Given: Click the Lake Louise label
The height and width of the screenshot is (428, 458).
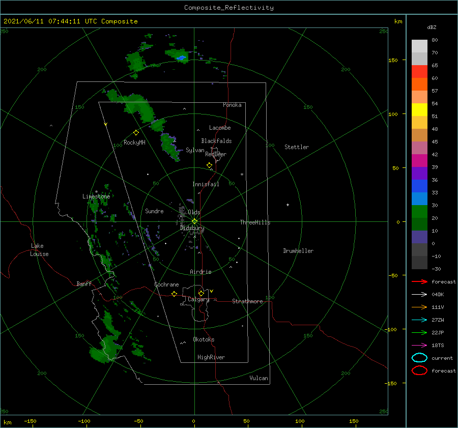Looking at the screenshot, I should (x=39, y=250).
